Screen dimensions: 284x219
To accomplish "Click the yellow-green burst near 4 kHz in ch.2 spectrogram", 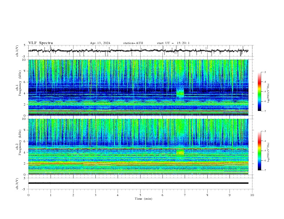I will 180,152.
